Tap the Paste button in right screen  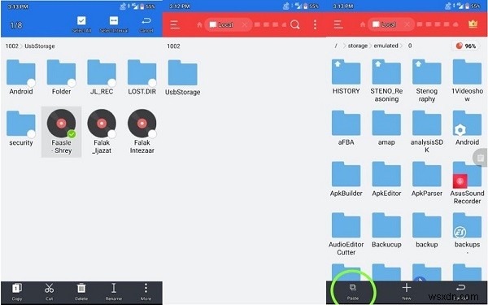point(353,292)
